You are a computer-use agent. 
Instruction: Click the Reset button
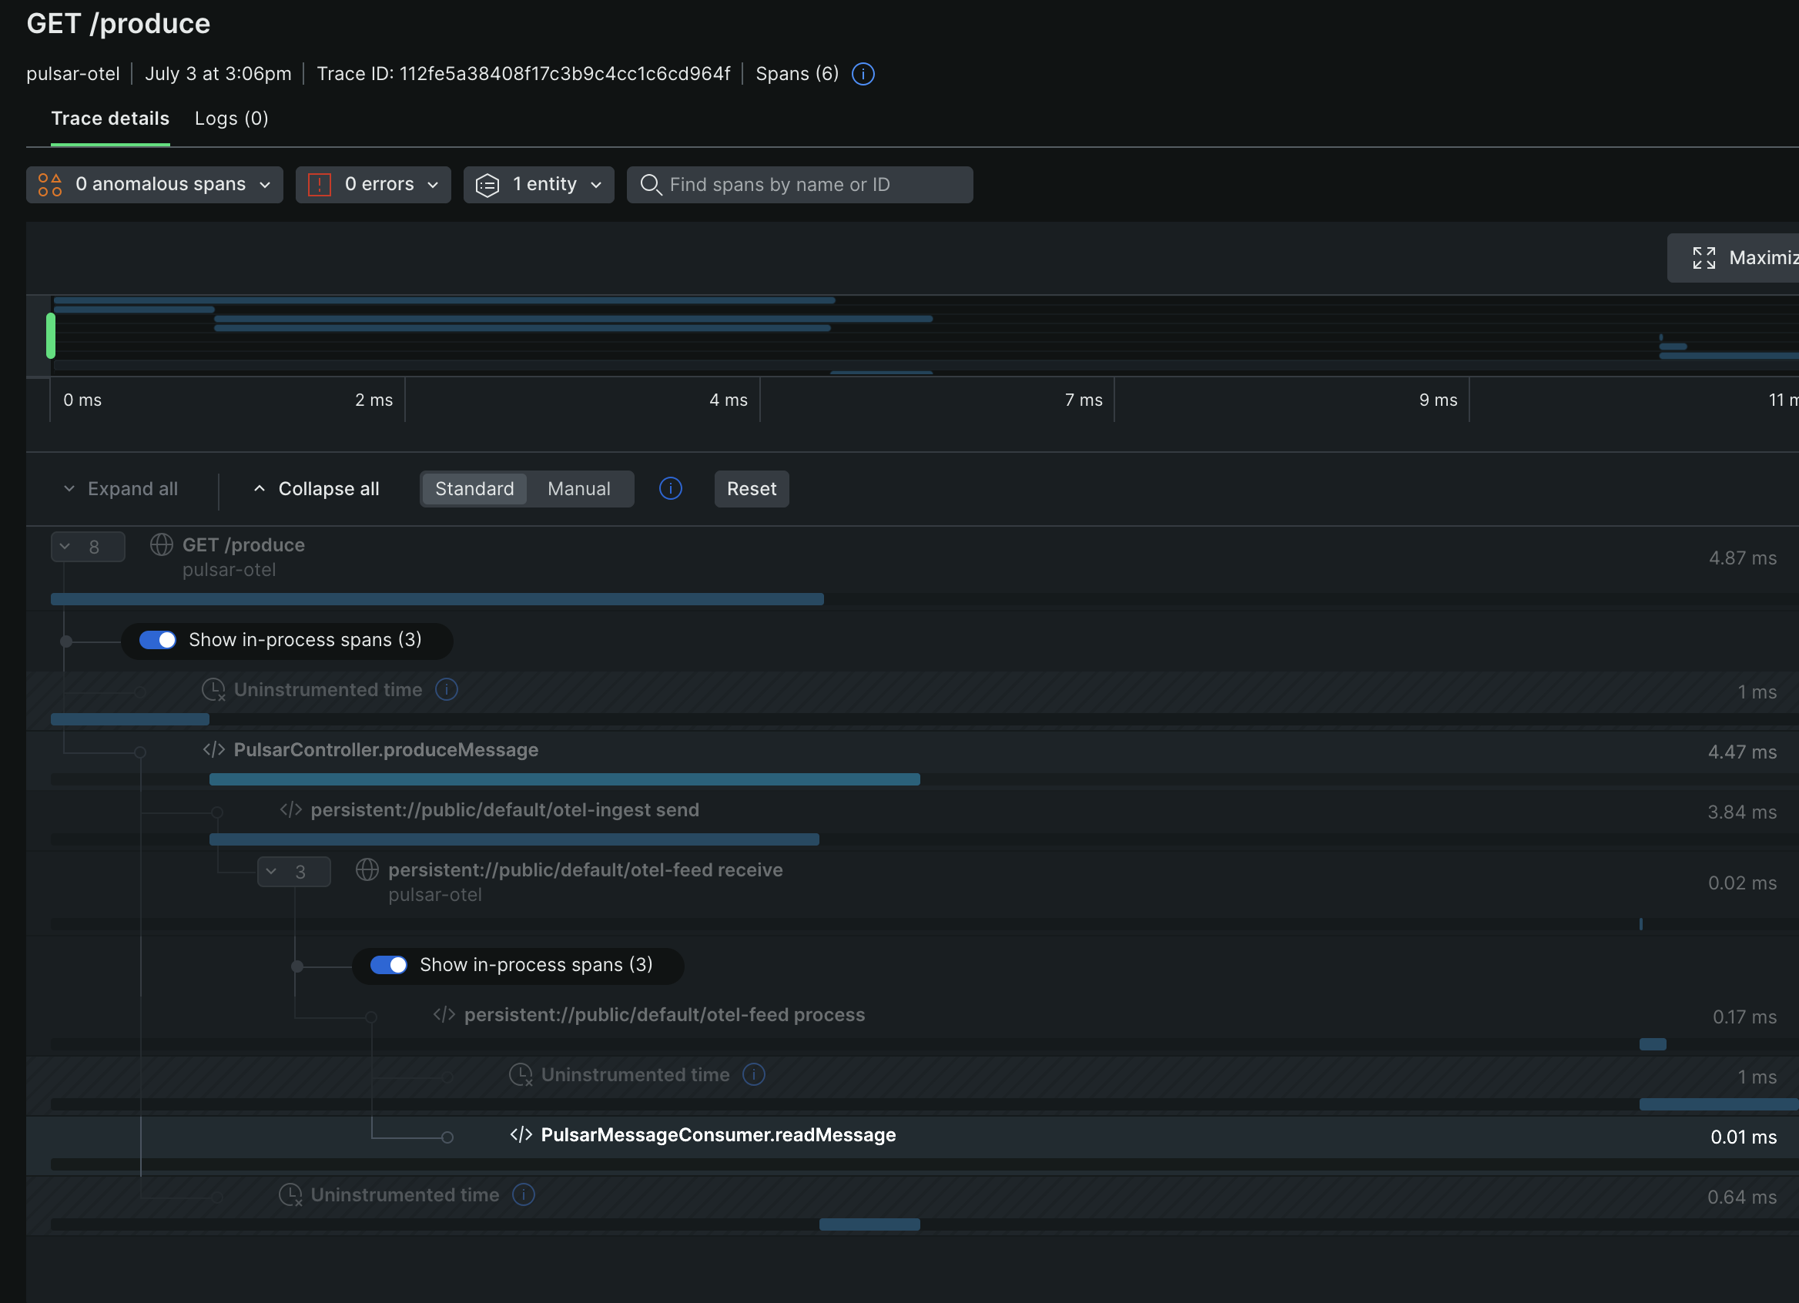click(750, 488)
